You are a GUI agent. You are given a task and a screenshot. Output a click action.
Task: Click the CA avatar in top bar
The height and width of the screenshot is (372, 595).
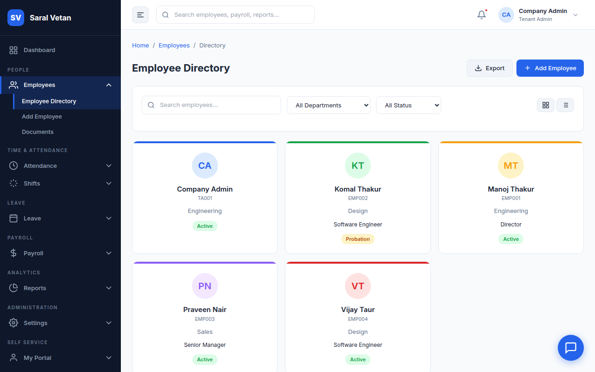tap(506, 15)
